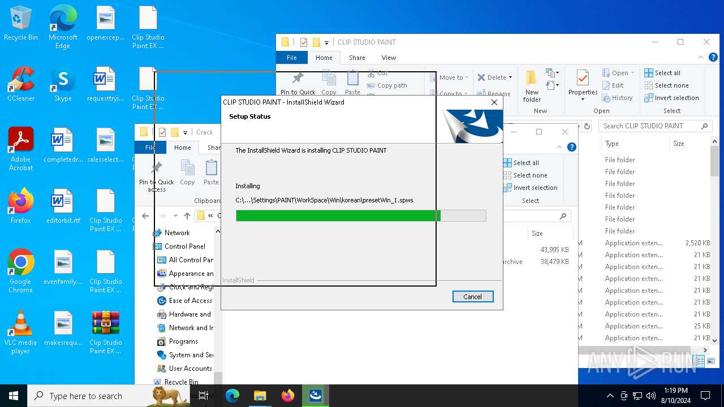
Task: Collapse ribbon in CLIP STUDIO PAINT window
Action: pos(702,57)
